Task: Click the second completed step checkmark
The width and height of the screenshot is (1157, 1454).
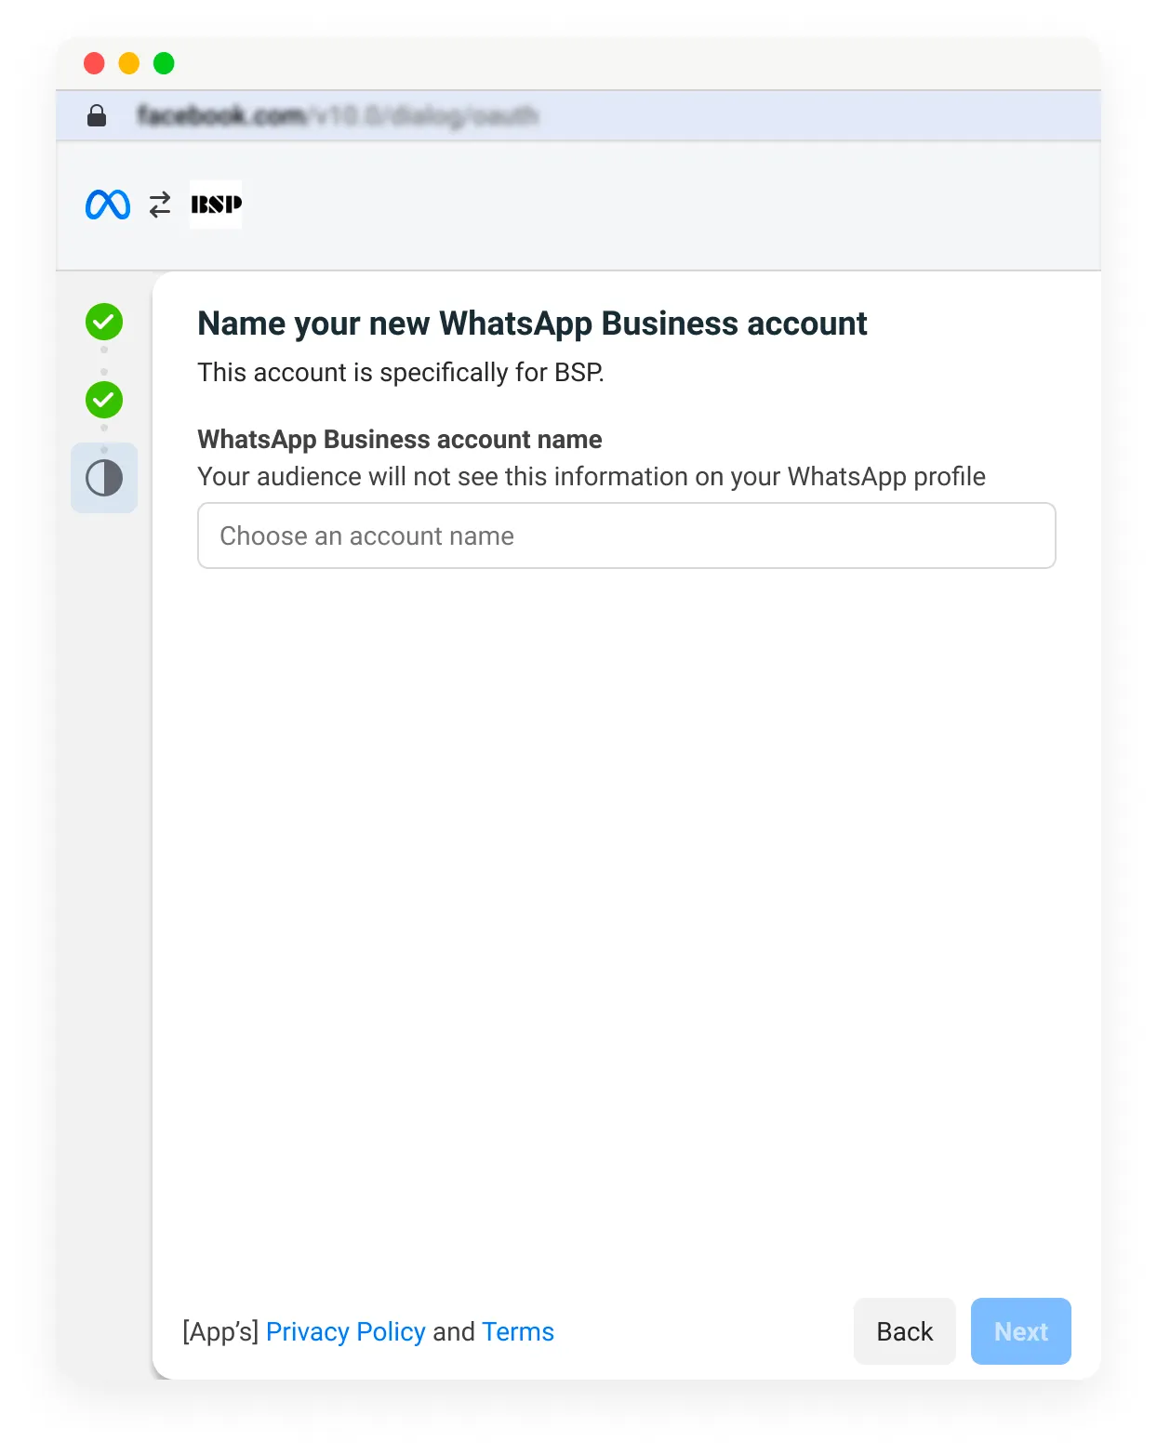Action: point(103,400)
